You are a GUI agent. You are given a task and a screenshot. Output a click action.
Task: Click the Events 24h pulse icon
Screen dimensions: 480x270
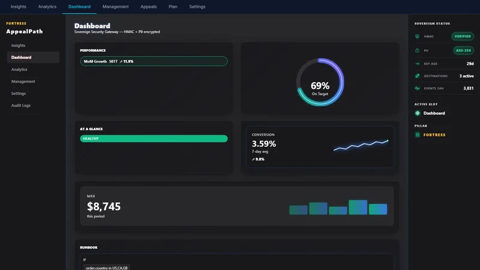[x=417, y=88]
